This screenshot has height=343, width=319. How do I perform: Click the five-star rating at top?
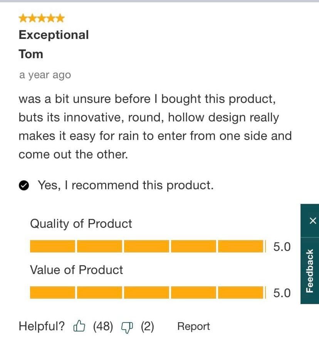42,18
